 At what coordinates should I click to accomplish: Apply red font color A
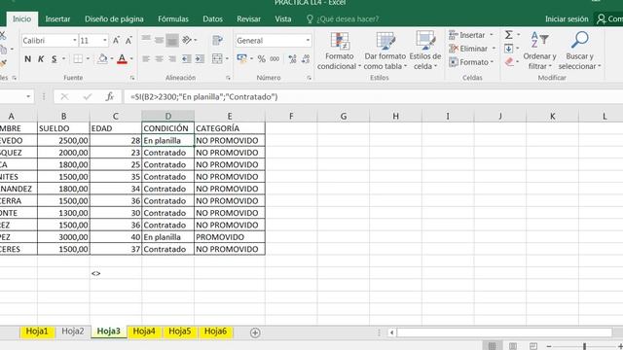coord(122,59)
